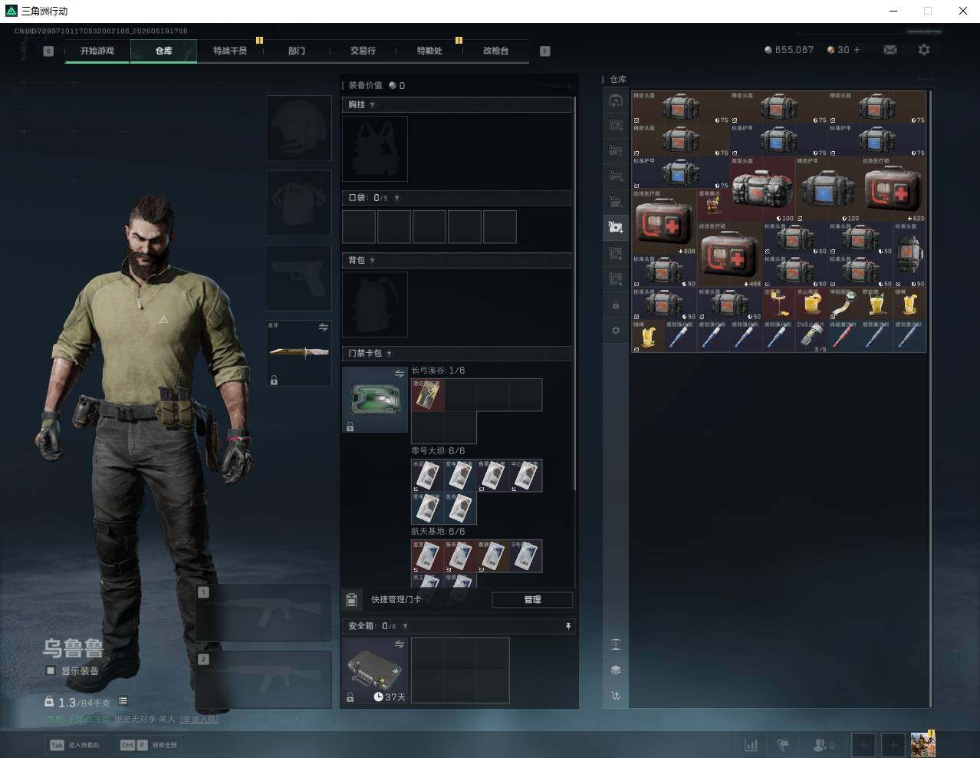The height and width of the screenshot is (758, 980).
Task: Select the 高级头盔 repair kit item
Action: tap(762, 189)
